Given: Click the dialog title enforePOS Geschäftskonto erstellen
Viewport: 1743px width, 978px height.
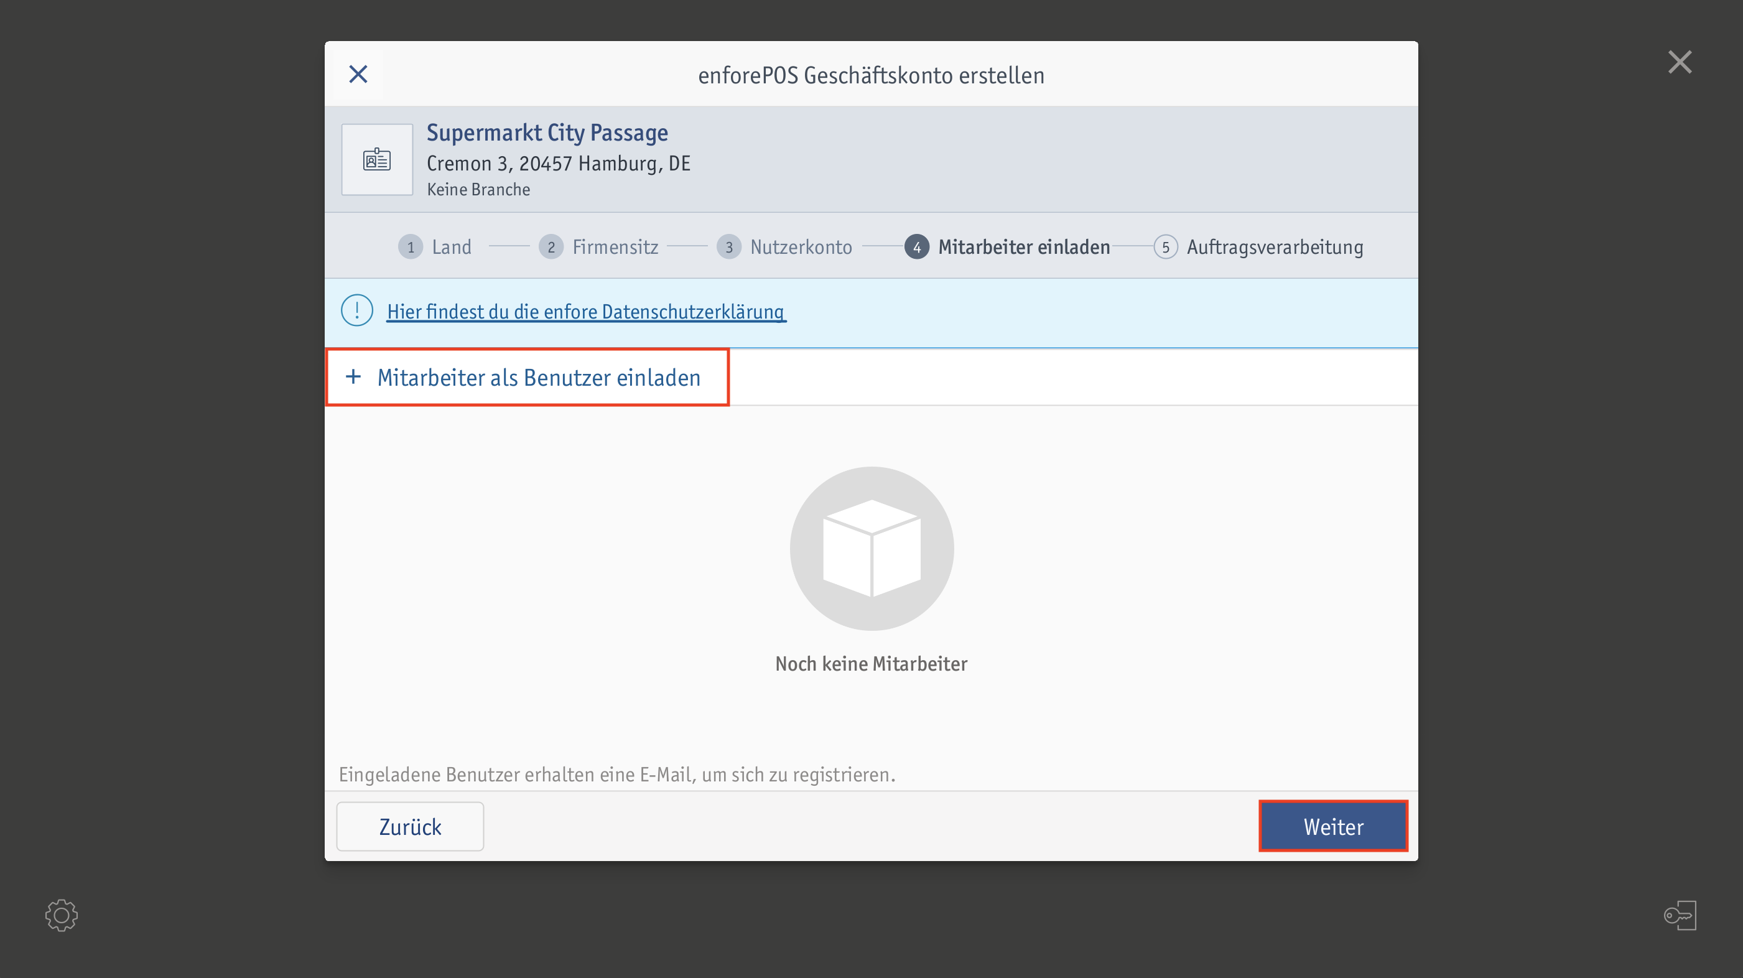Looking at the screenshot, I should (x=871, y=75).
